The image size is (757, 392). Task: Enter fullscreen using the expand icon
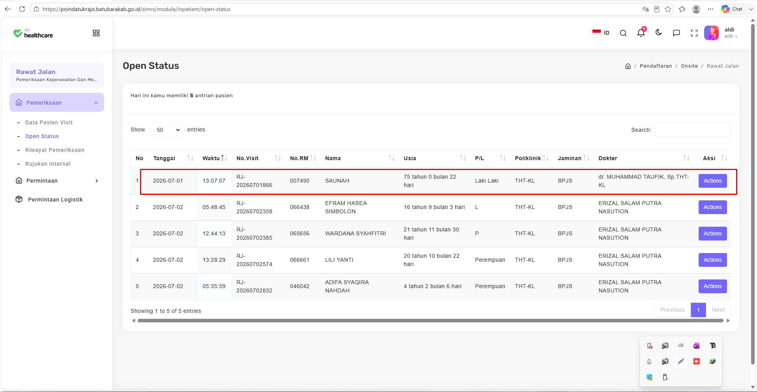pos(694,33)
